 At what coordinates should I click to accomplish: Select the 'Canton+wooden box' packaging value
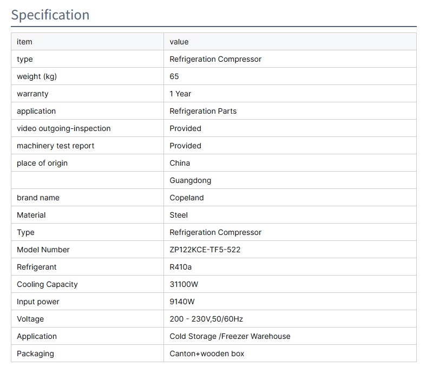[x=207, y=354]
